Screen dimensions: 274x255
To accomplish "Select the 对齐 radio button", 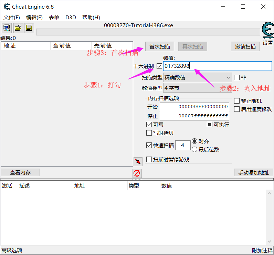I will [194, 141].
